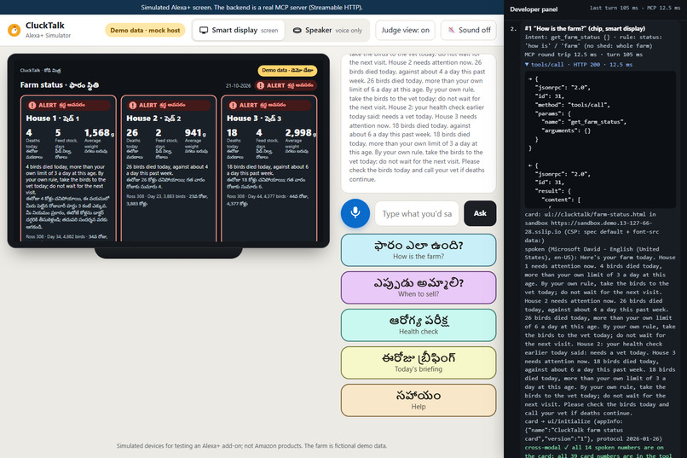This screenshot has width=687, height=458.
Task: Click the alert icon on House 2 card
Action: pyautogui.click(x=133, y=105)
